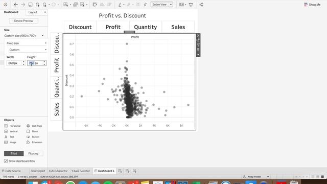Image resolution: width=327 pixels, height=184 pixels.
Task: Clear the sheet using toolbar icon
Action: (x=82, y=5)
